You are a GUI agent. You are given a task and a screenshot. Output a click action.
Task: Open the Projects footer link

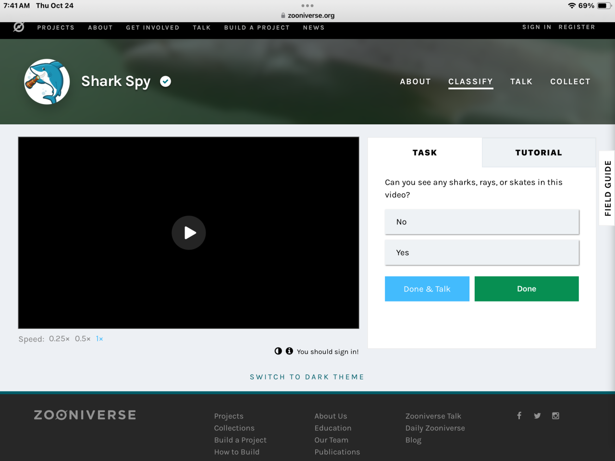229,416
